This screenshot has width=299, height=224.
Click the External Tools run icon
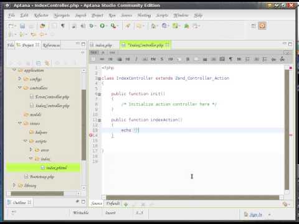click(x=113, y=26)
